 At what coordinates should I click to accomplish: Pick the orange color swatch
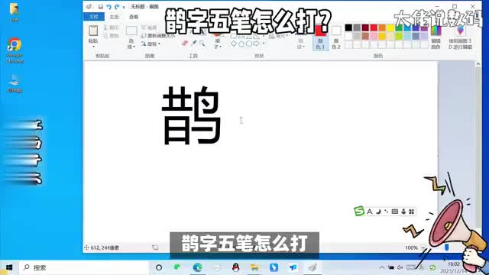[x=382, y=27]
